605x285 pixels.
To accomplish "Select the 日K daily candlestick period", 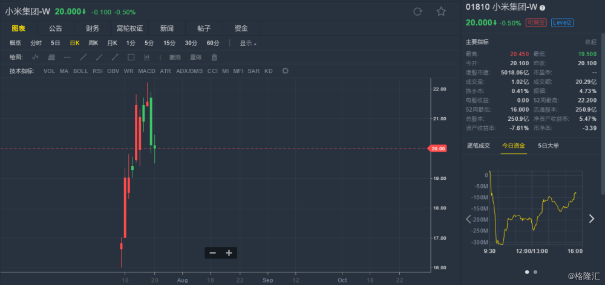I will [x=74, y=43].
